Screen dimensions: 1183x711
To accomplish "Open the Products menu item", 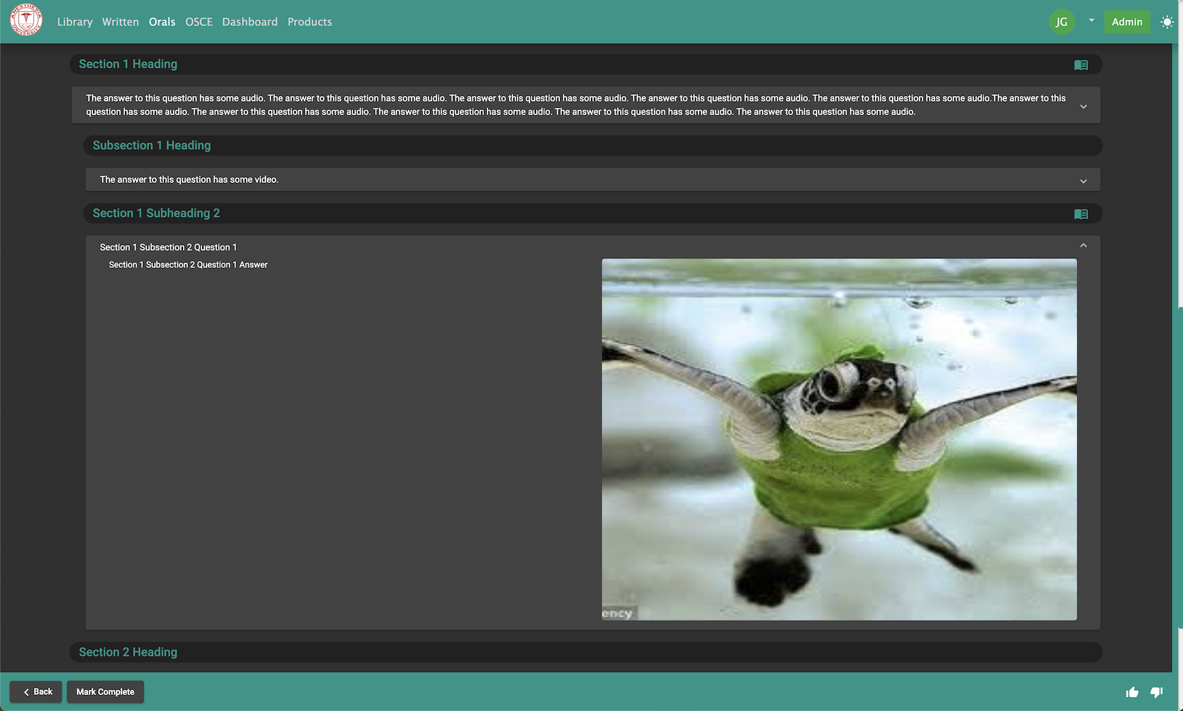I will click(309, 22).
